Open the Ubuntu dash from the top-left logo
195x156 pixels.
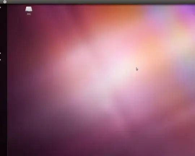5,2
